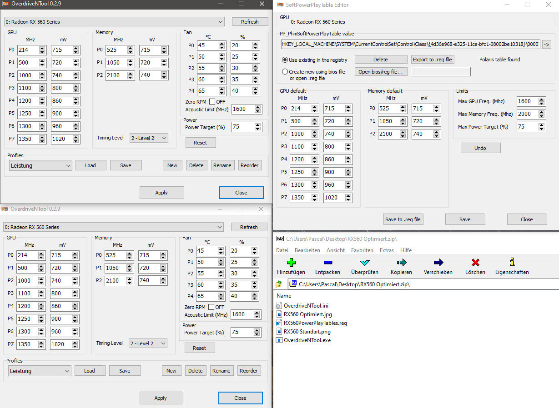Click Reorder button in top OverdriveNTool window

pos(250,165)
